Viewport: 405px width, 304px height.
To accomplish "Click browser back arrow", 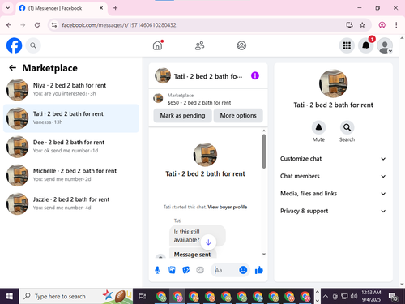I will [9, 25].
